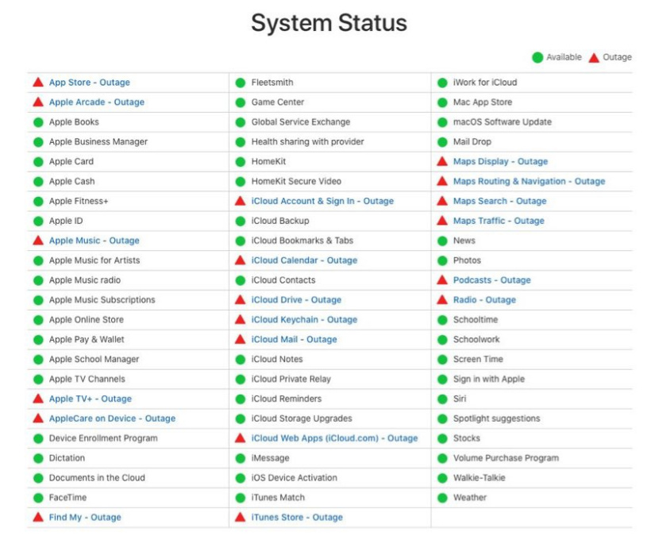Open iCloud Account & Sign In outage link

[x=322, y=201]
